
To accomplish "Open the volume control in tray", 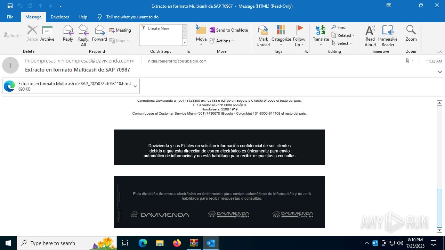I will point(400,243).
